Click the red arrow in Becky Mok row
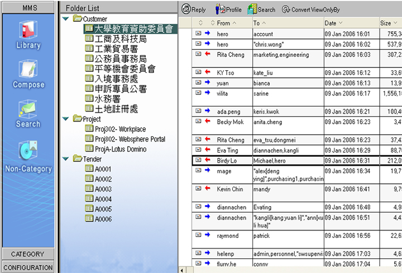Viewport: 402px width, 273px height. (208, 121)
